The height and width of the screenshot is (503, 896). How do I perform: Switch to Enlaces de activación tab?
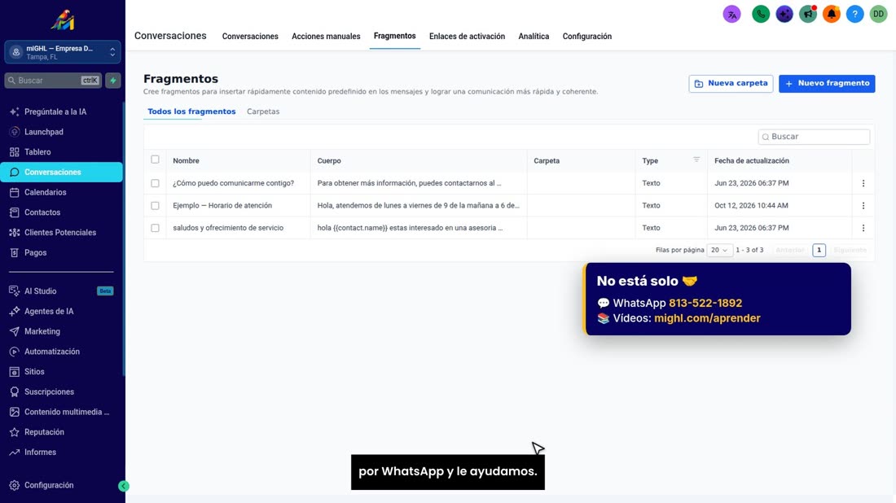[467, 37]
